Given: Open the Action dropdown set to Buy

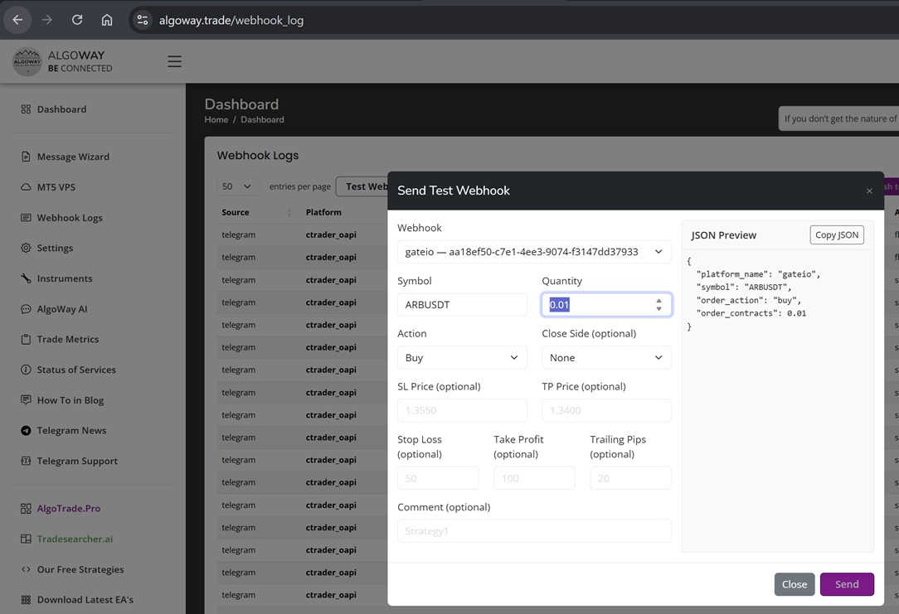Looking at the screenshot, I should (462, 357).
